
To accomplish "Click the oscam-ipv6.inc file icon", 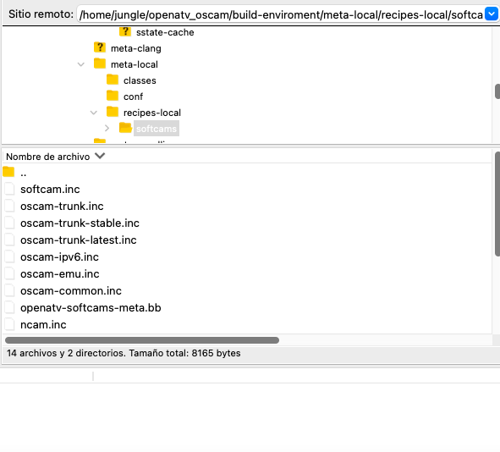I will pyautogui.click(x=9, y=256).
